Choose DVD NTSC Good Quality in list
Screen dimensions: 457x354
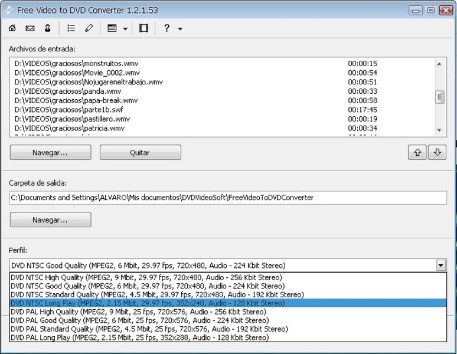point(228,286)
